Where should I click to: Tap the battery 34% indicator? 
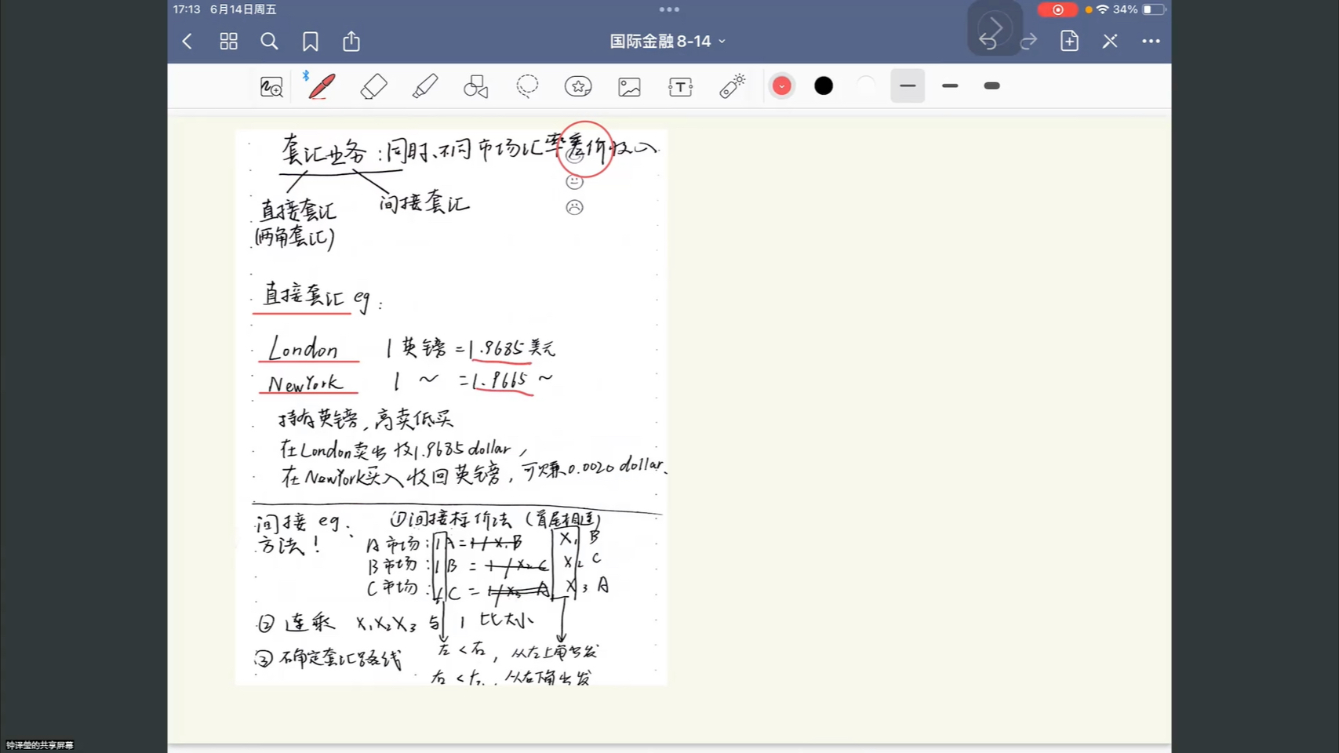pos(1139,9)
